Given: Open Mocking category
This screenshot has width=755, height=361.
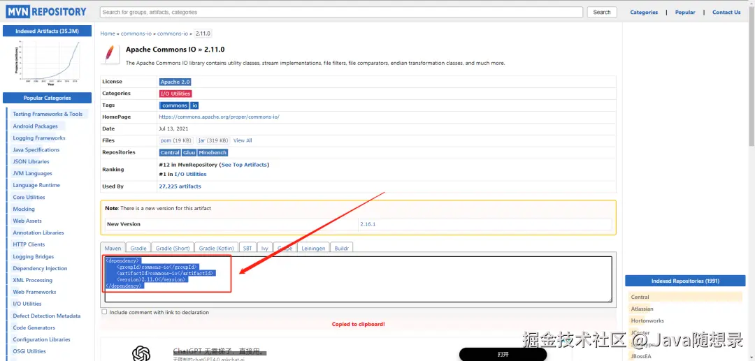Looking at the screenshot, I should 24,209.
